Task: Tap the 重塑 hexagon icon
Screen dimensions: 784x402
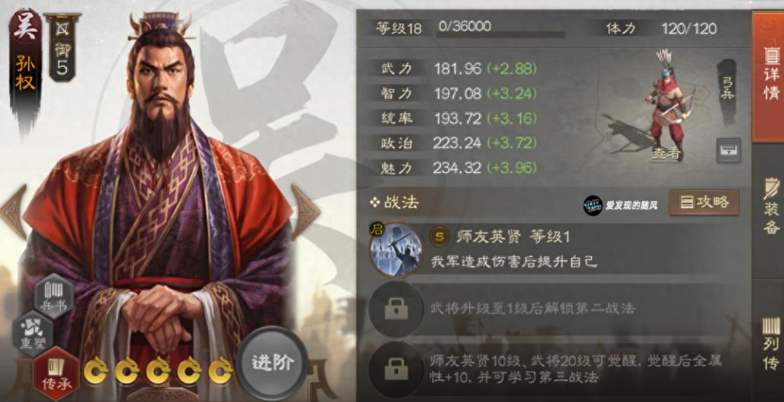Action: 33,333
